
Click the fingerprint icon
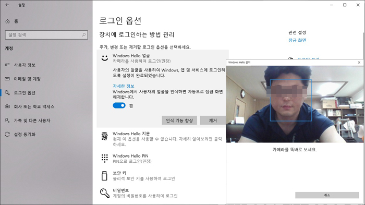[105, 137]
